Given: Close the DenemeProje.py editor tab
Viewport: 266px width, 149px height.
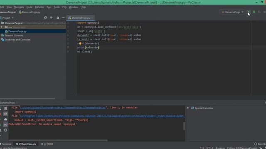Looking at the screenshot, I should click(92, 18).
